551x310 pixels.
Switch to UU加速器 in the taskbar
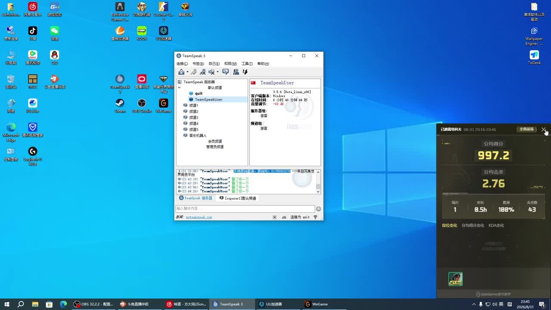click(x=277, y=304)
